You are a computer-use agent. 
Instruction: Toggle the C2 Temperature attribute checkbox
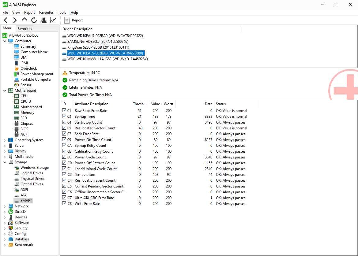pyautogui.click(x=64, y=174)
